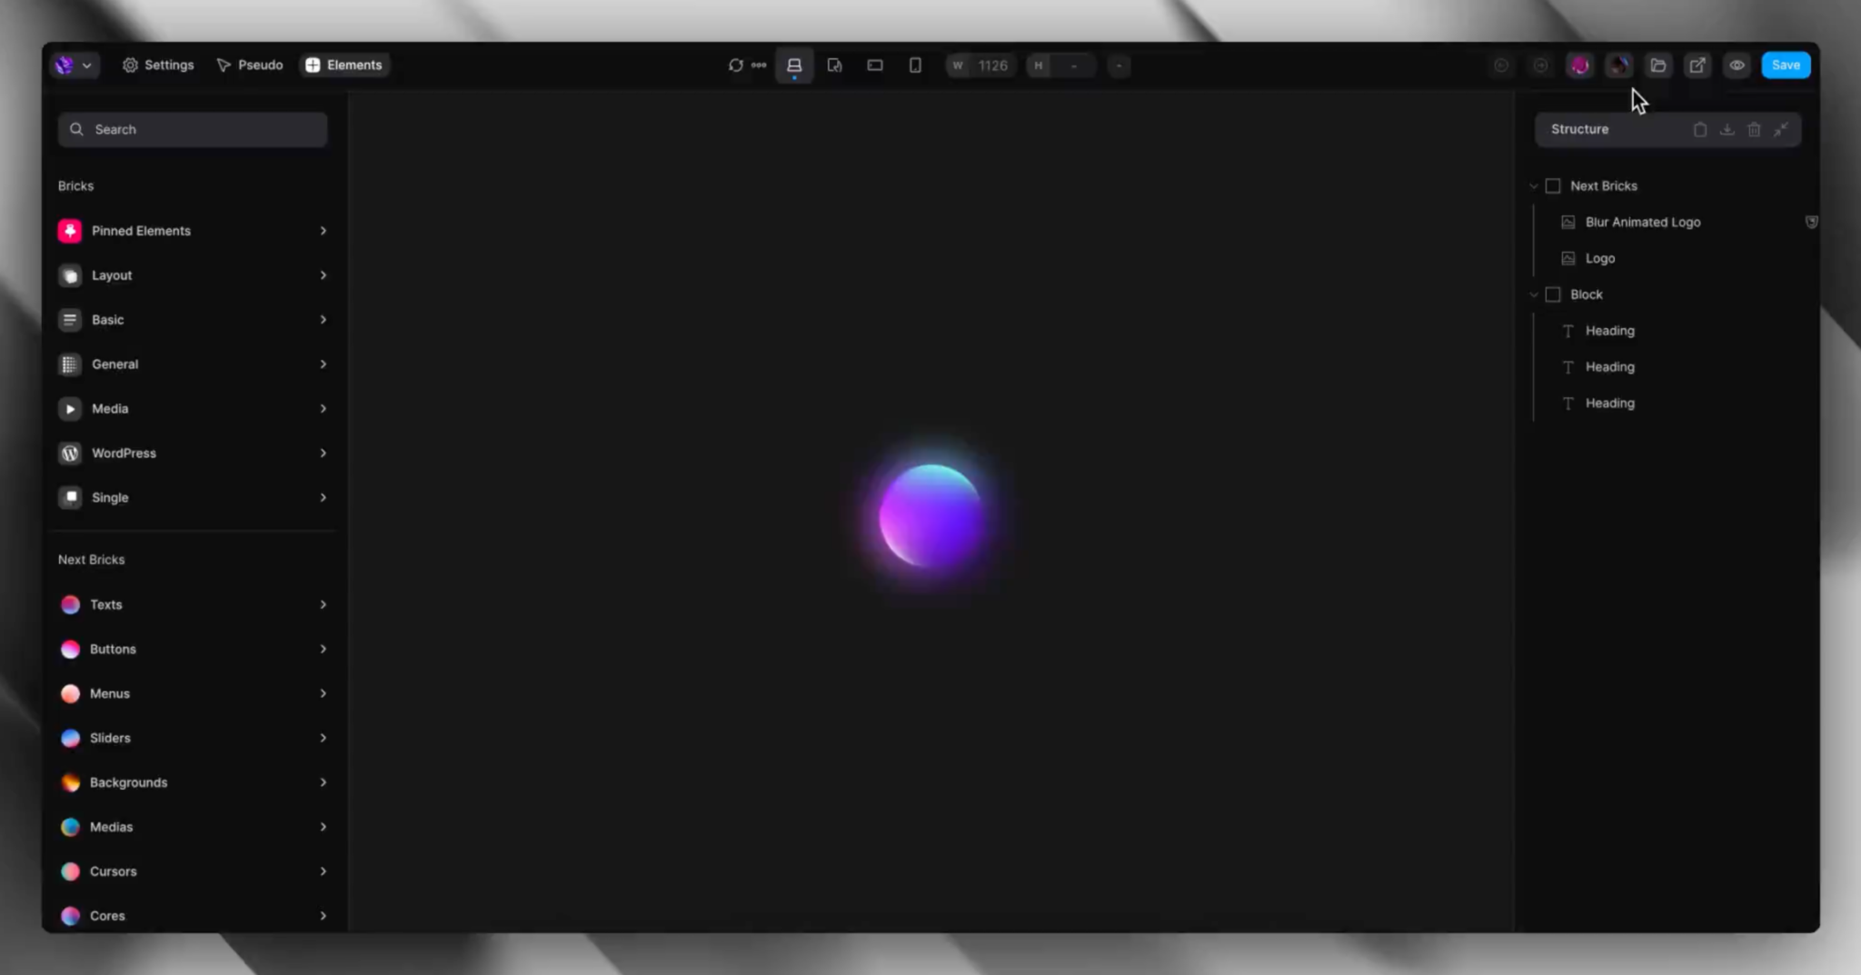Open the Single category
The image size is (1861, 975).
tap(193, 498)
